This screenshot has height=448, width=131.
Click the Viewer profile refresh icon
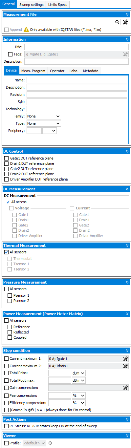[51, 443]
